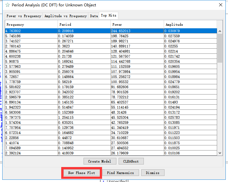Screen dimensions: 228x182
Task: Select the row with frequency 4.886475
Action: point(111,51)
